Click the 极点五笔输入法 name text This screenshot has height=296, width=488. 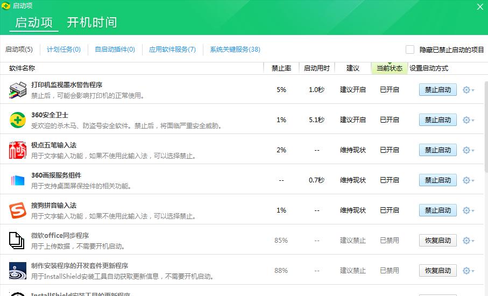[x=54, y=145]
